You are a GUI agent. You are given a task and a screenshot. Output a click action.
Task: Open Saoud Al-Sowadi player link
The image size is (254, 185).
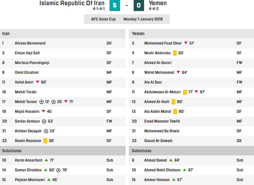coord(158,141)
